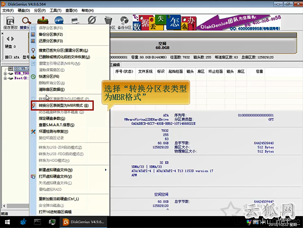Choose 转换分区表类型为MBR格式 entry
303x228 pixels.
tap(63, 105)
